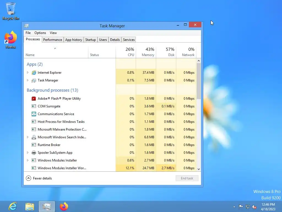282x212 pixels.
Task: Click the Spooler SubSystem App printer icon
Action: (34, 153)
